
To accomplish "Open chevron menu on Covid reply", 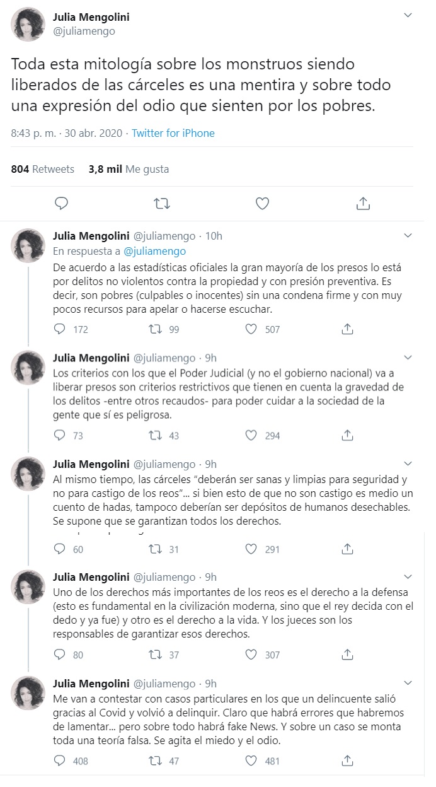I will pos(408,682).
